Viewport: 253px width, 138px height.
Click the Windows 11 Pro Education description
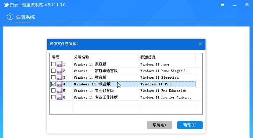(x=163, y=91)
